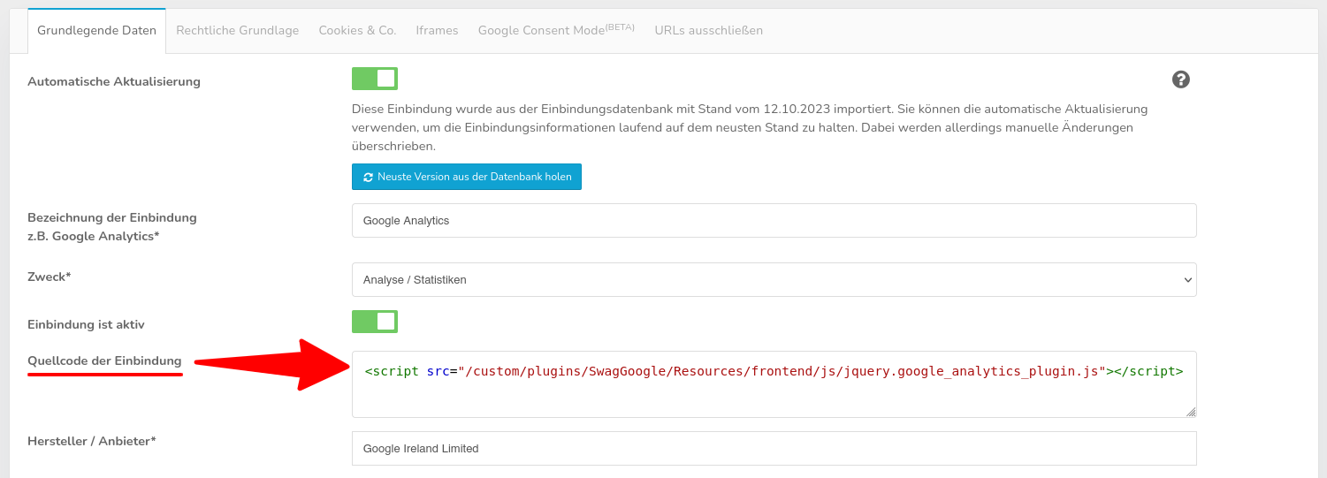Focus the Hersteller field with Google Ireland Limited

(774, 448)
